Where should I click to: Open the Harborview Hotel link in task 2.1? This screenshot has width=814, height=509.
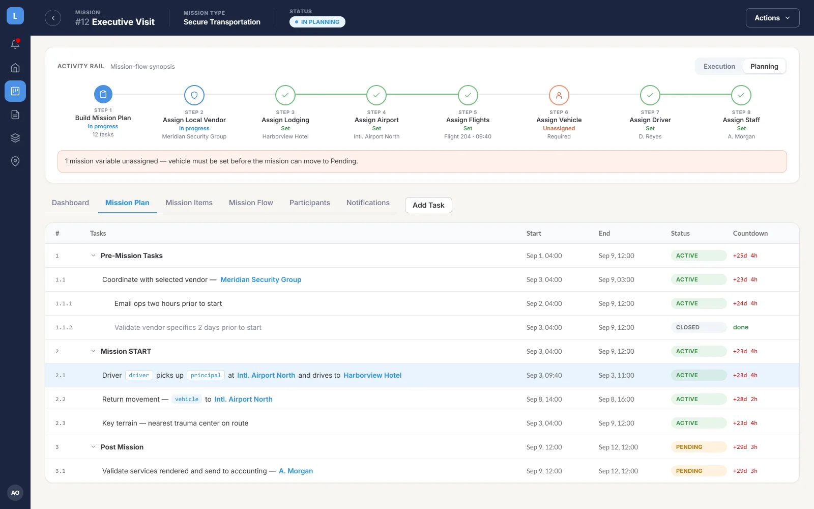372,375
